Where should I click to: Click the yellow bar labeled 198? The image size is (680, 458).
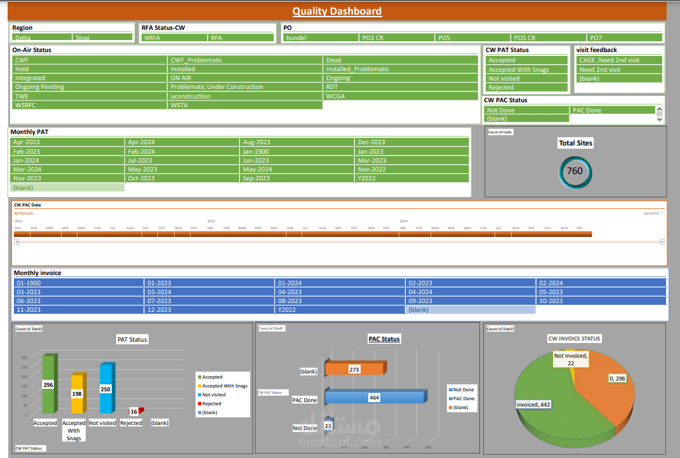coord(78,393)
